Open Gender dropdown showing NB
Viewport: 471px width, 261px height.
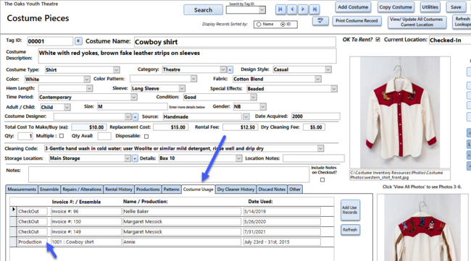pos(263,107)
